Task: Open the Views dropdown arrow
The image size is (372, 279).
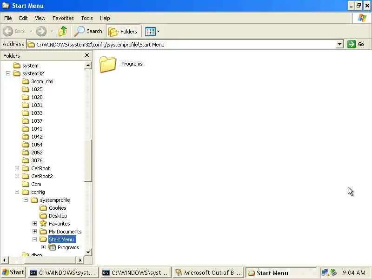Action: pyautogui.click(x=158, y=31)
